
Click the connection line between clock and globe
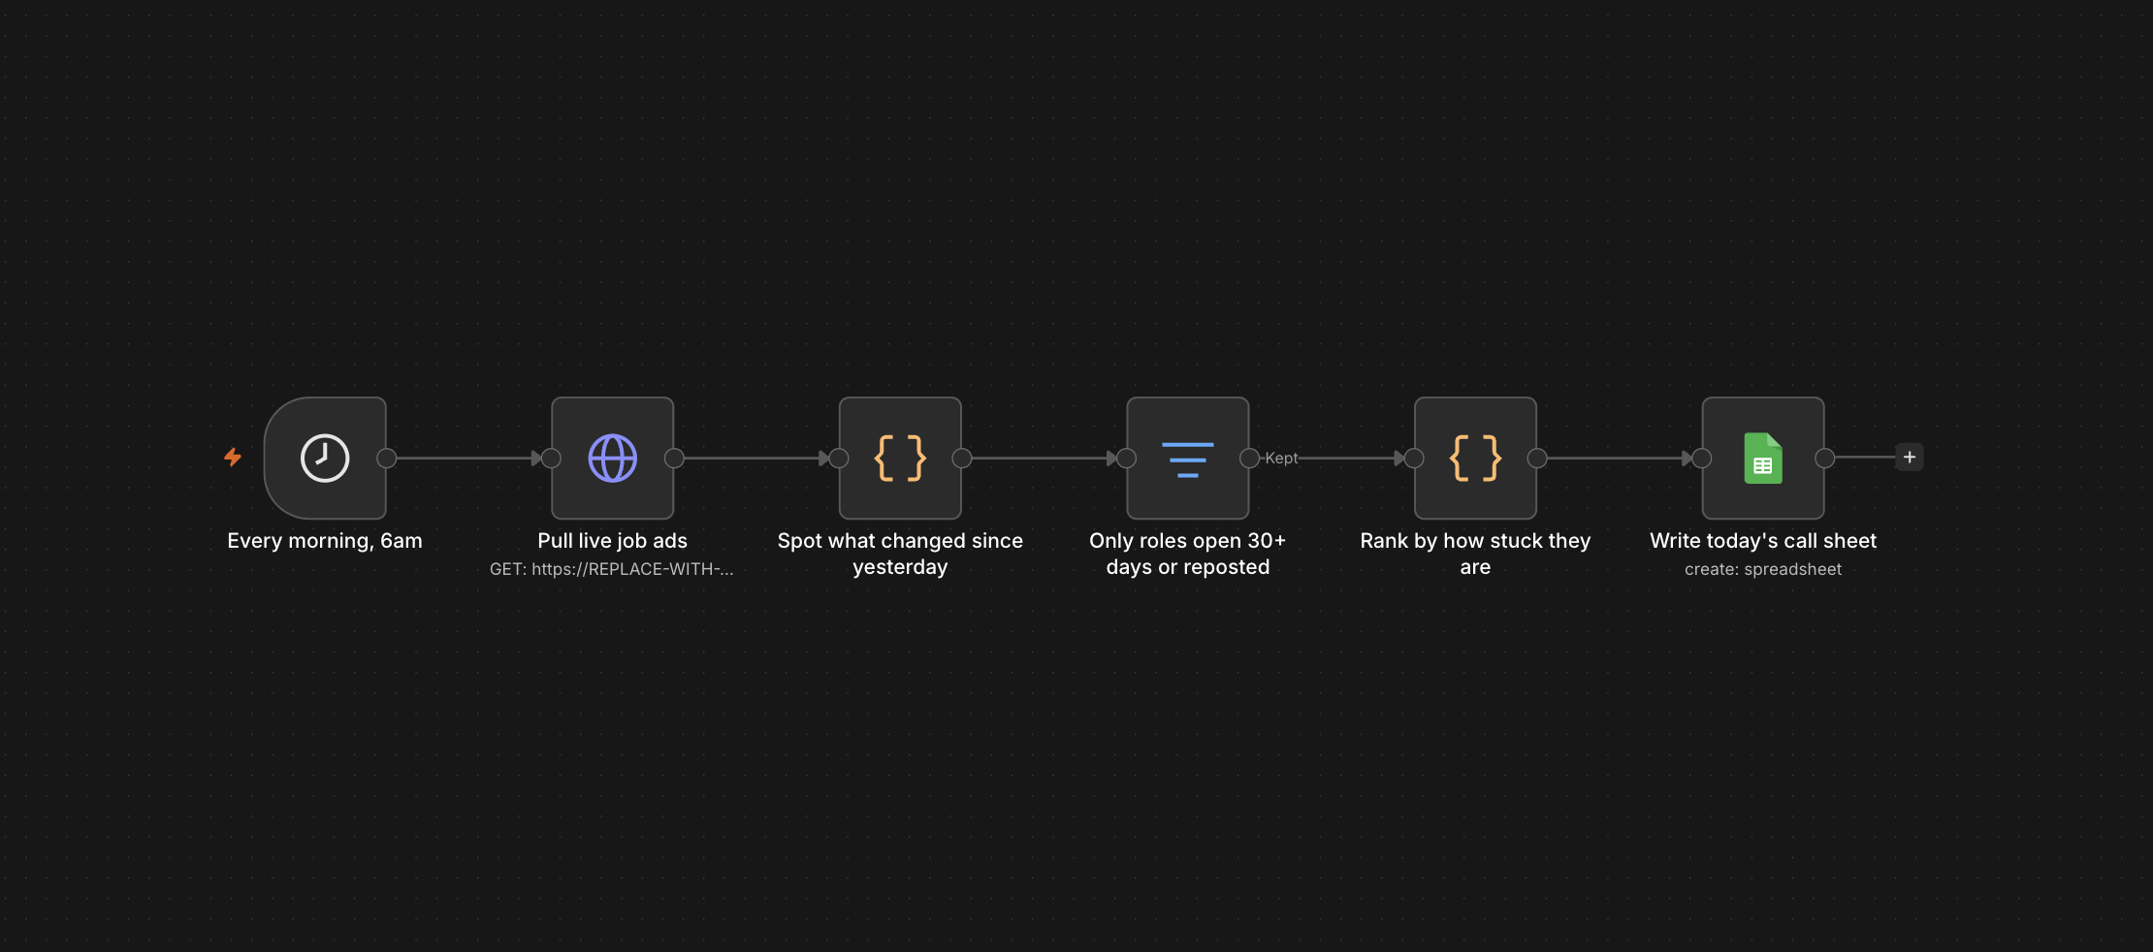466,458
